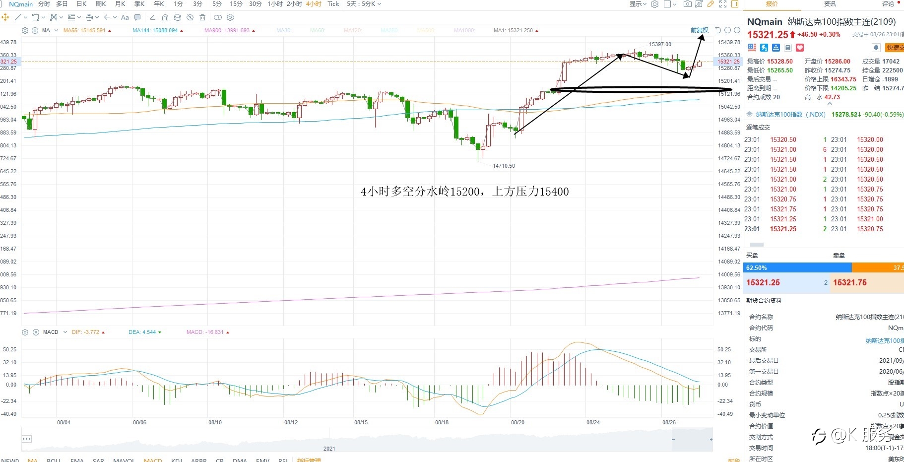Set a price alert with bell icon
904x462 pixels.
(876, 48)
